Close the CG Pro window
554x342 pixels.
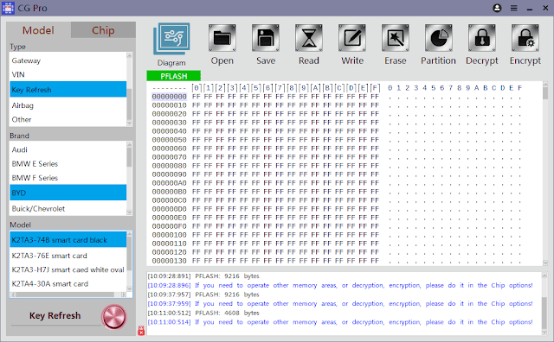point(545,8)
